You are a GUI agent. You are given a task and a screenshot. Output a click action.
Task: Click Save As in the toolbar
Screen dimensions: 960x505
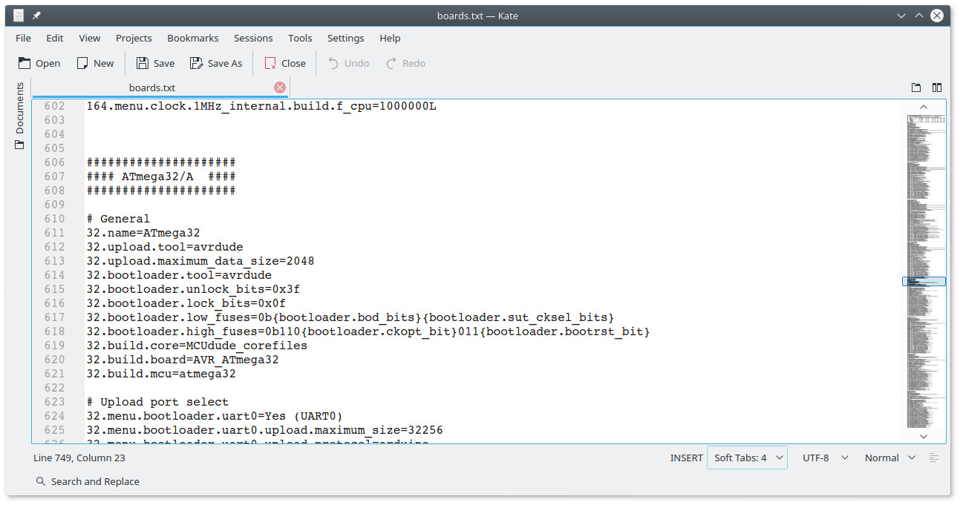click(x=216, y=63)
